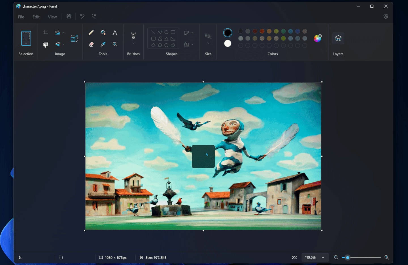This screenshot has width=408, height=265.
Task: Click the Save button
Action: [x=69, y=16]
